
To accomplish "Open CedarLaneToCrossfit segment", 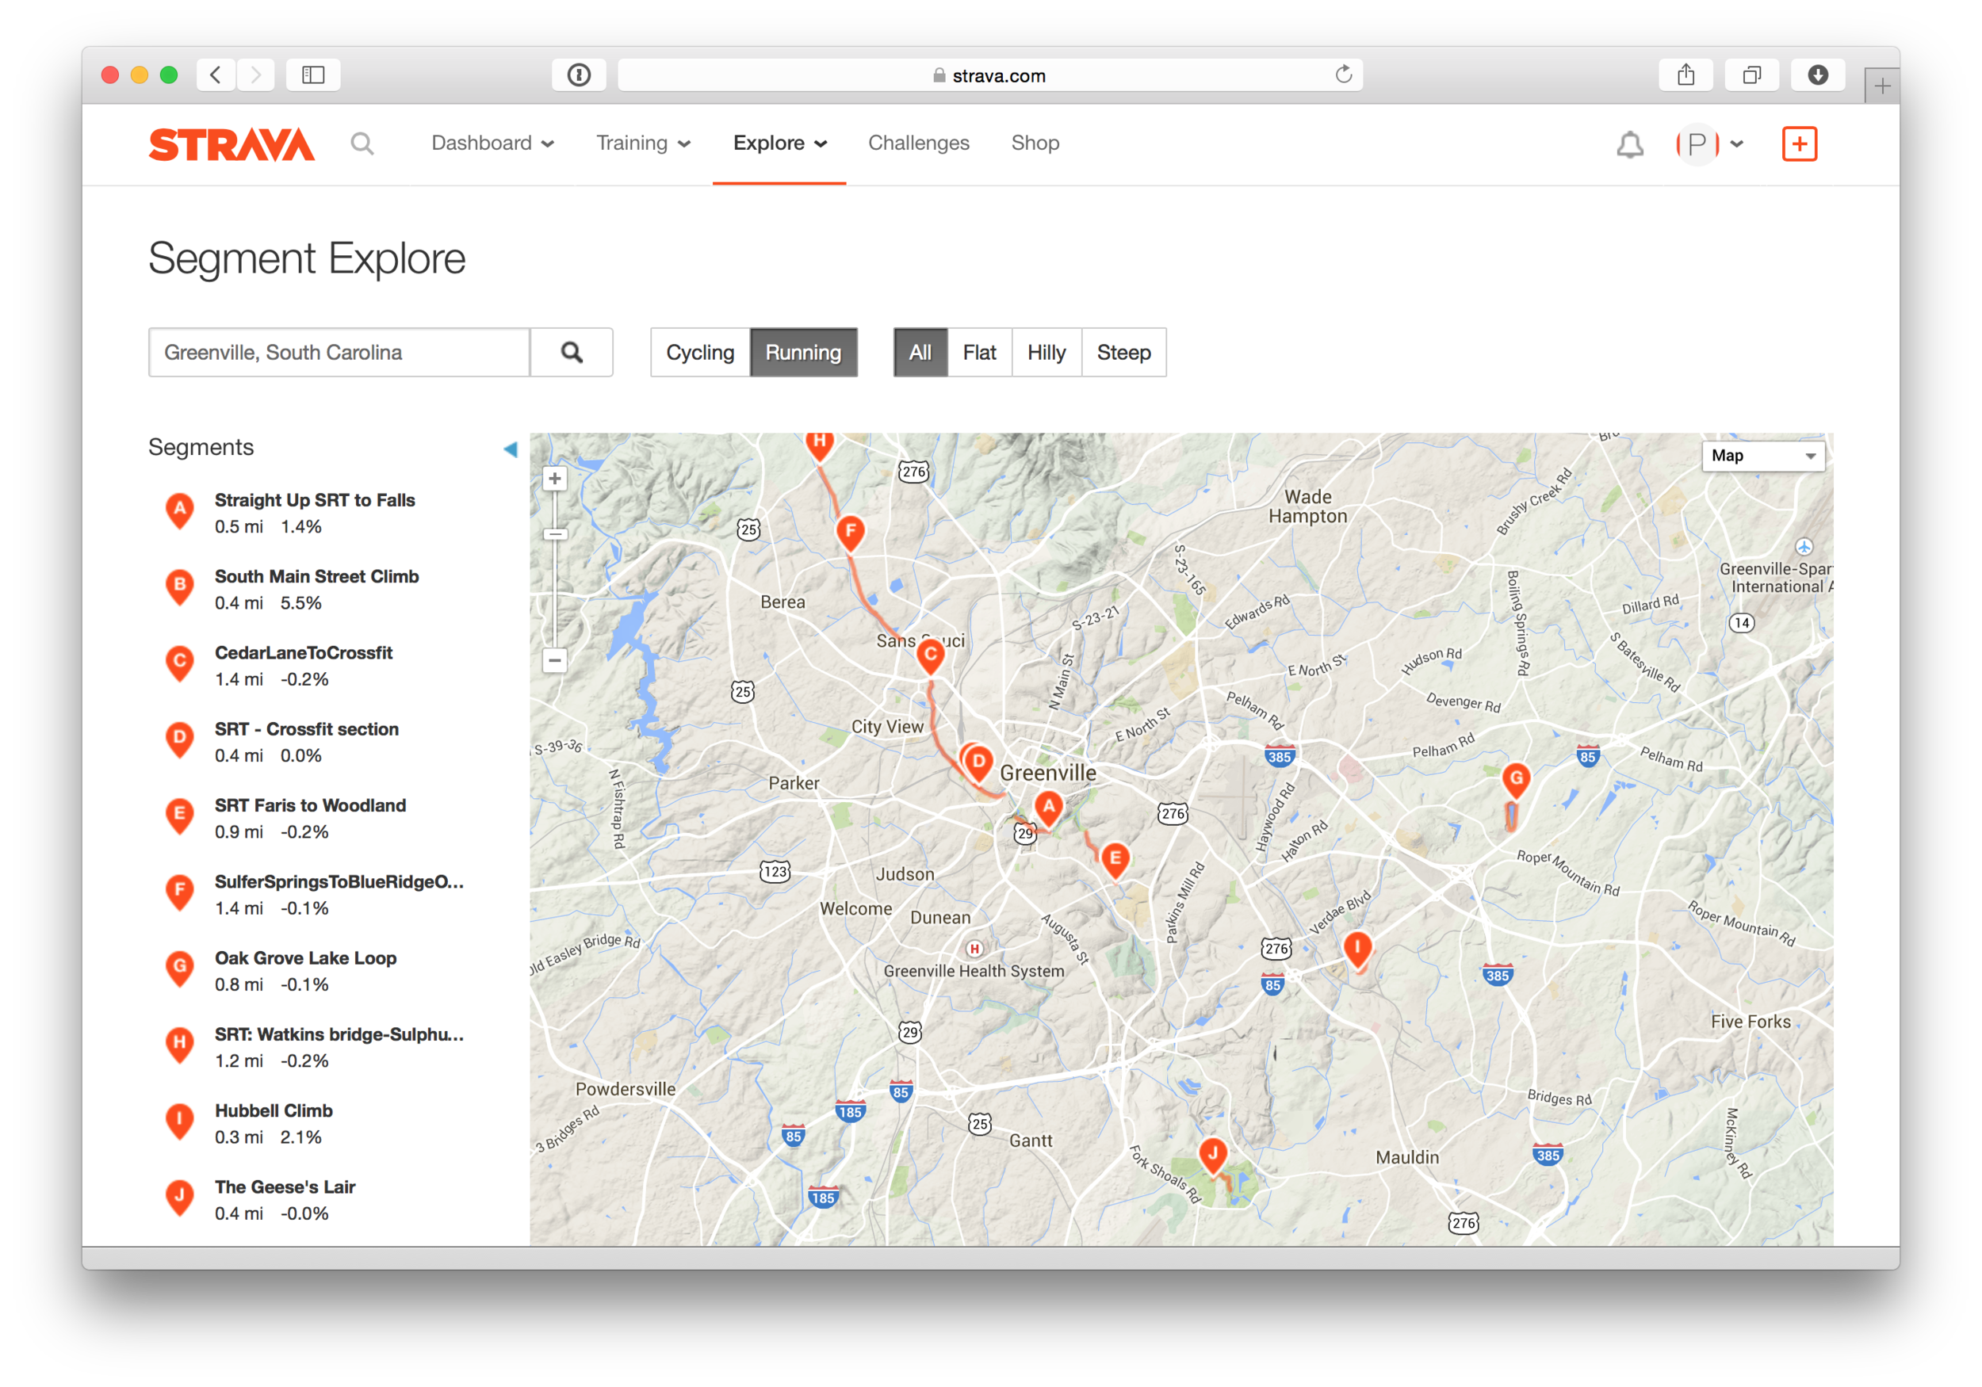I will [304, 653].
